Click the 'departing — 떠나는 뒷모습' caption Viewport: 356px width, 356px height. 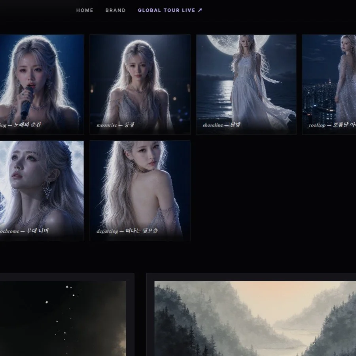pos(127,231)
